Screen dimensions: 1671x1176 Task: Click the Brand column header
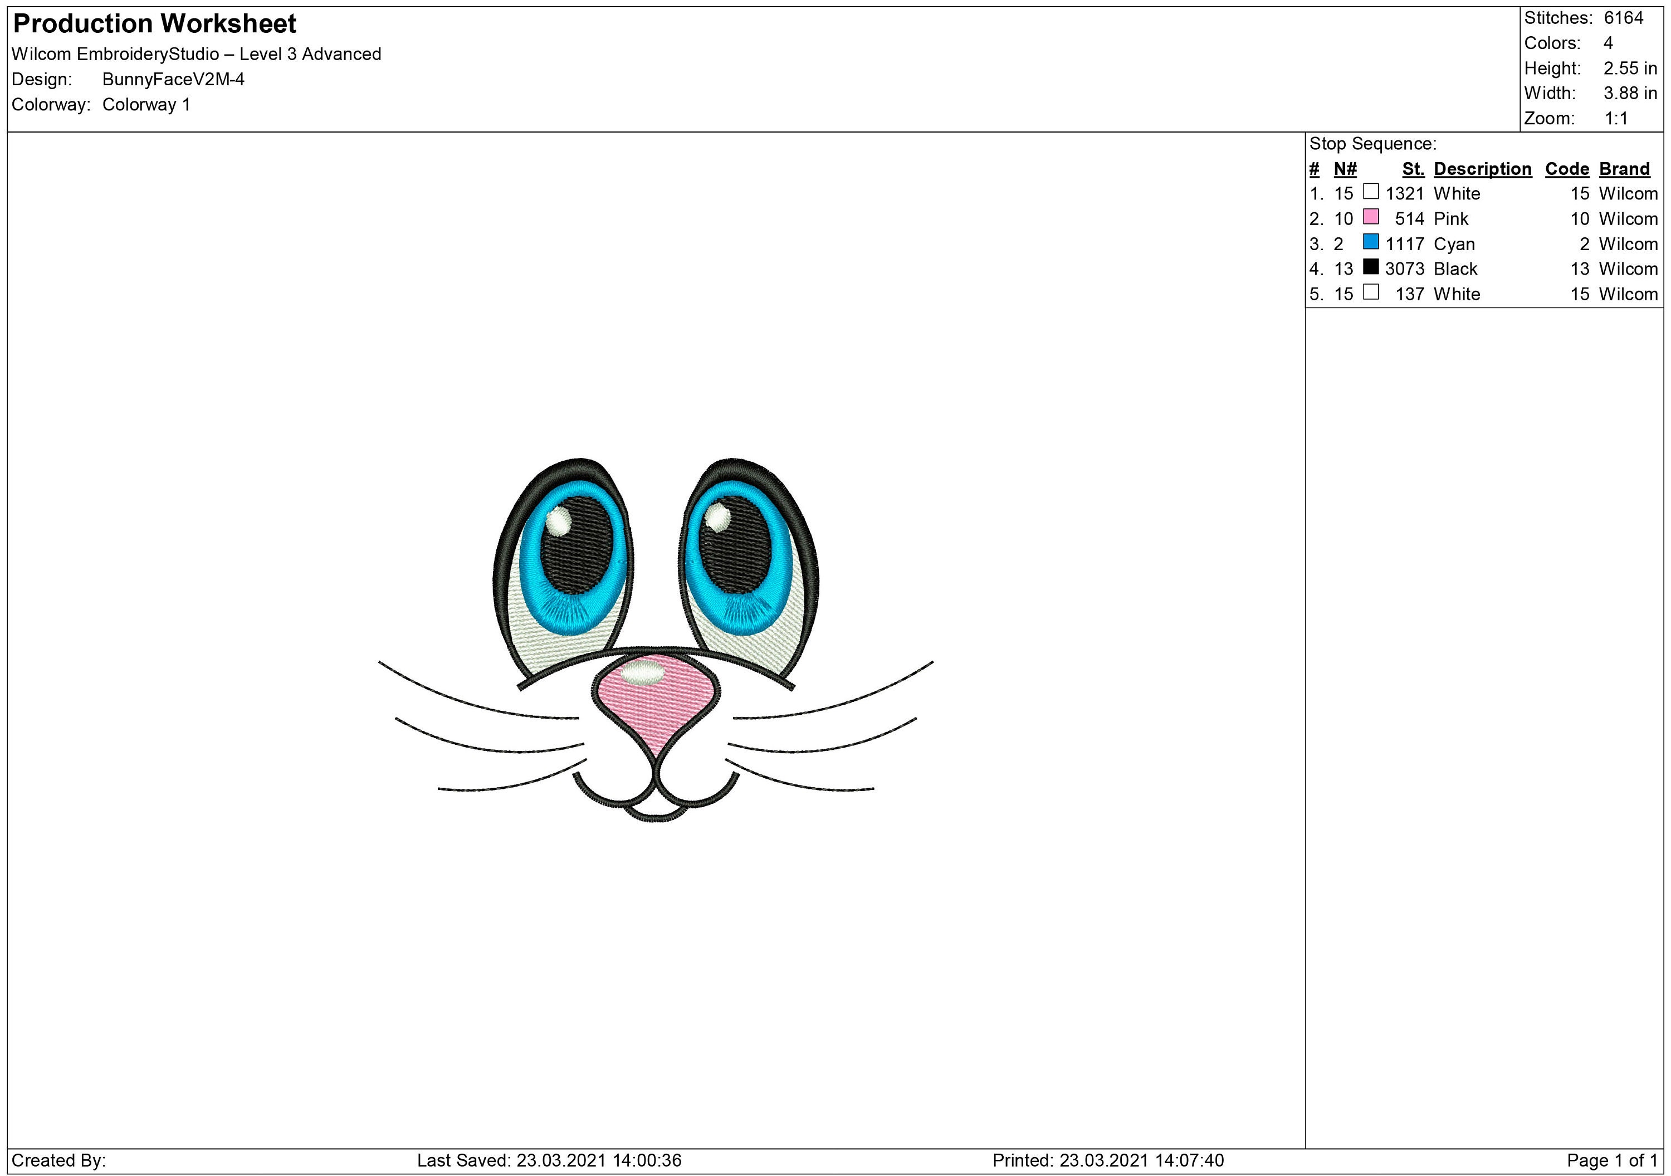[1626, 168]
